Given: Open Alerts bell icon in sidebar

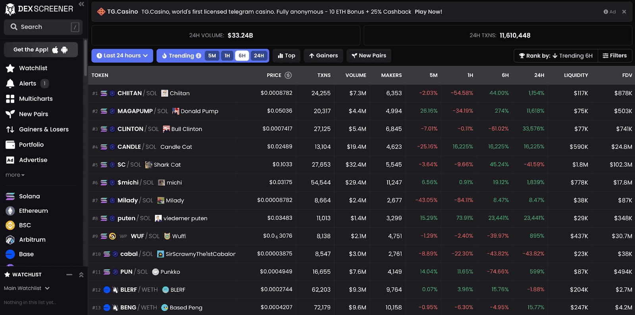Looking at the screenshot, I should tap(10, 84).
